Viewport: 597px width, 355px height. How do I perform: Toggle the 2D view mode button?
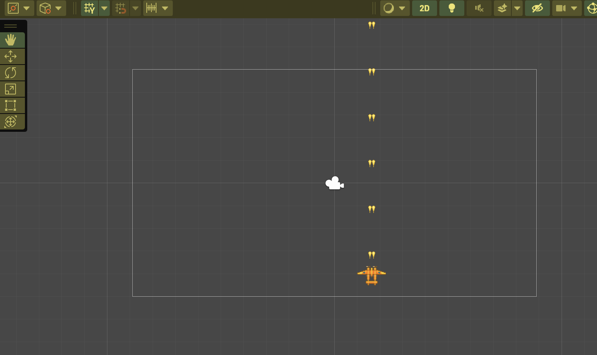424,8
